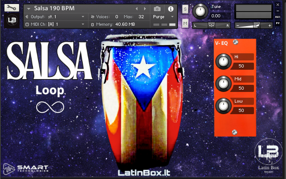286x179 pixels.
Task: Click the Voices count value 0
Action: (x=117, y=17)
